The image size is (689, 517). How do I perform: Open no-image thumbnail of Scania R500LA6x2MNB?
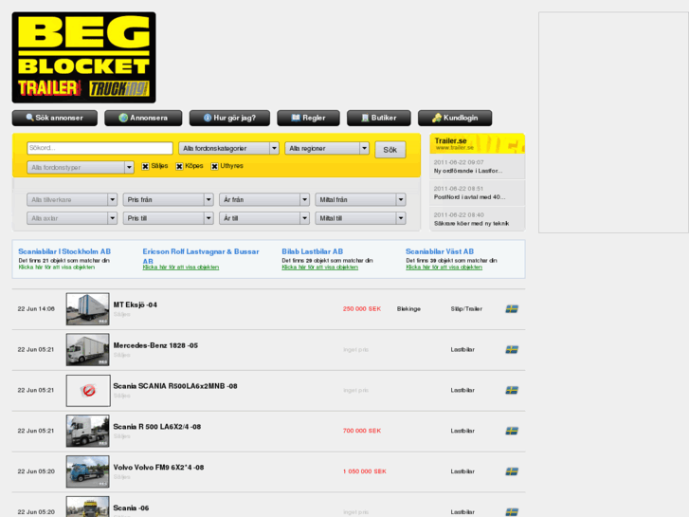(x=88, y=391)
